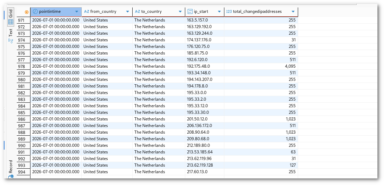
Task: Click the ip_start cell 195.33.12.0
Action: point(205,106)
